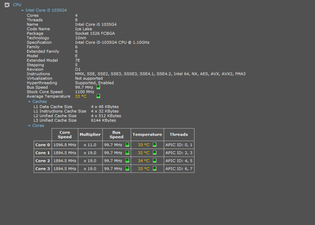Click the Revision value D1
315x225 pixels.
click(78, 69)
